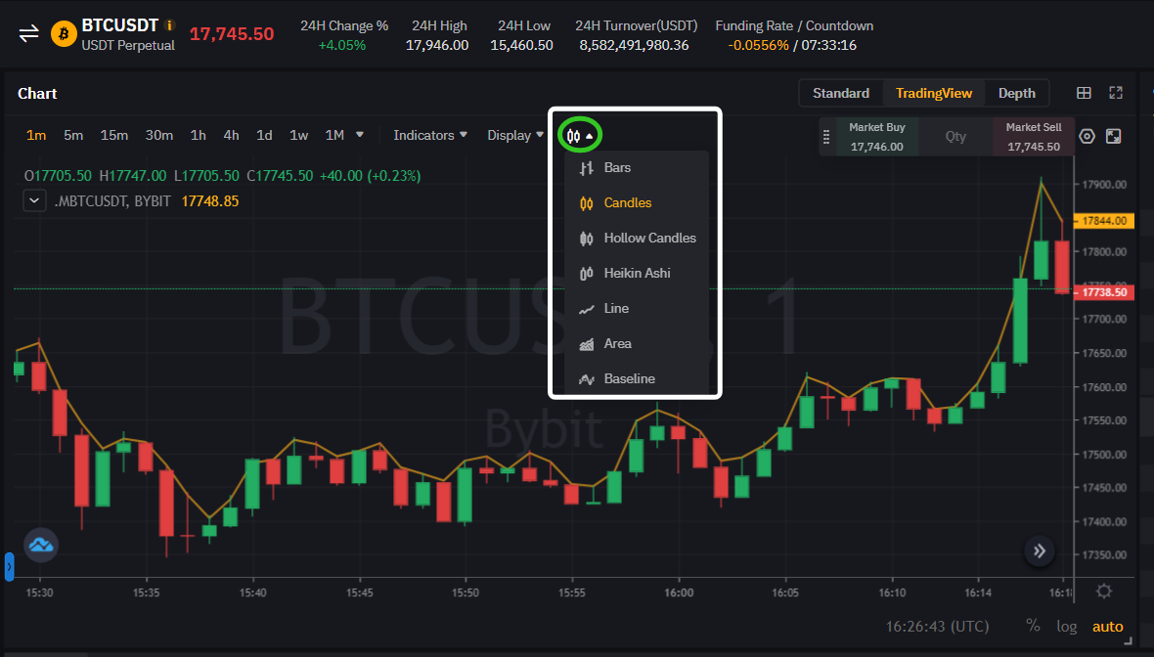This screenshot has width=1154, height=657.
Task: Expand the Display menu
Action: click(510, 135)
